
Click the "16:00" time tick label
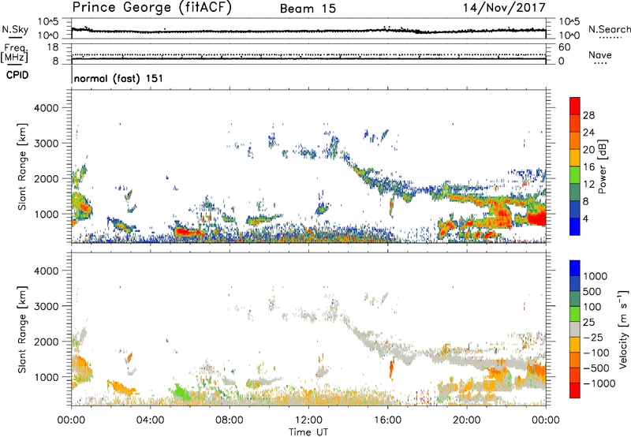coord(387,420)
